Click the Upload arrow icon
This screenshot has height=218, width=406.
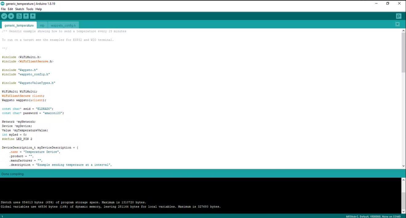11,16
